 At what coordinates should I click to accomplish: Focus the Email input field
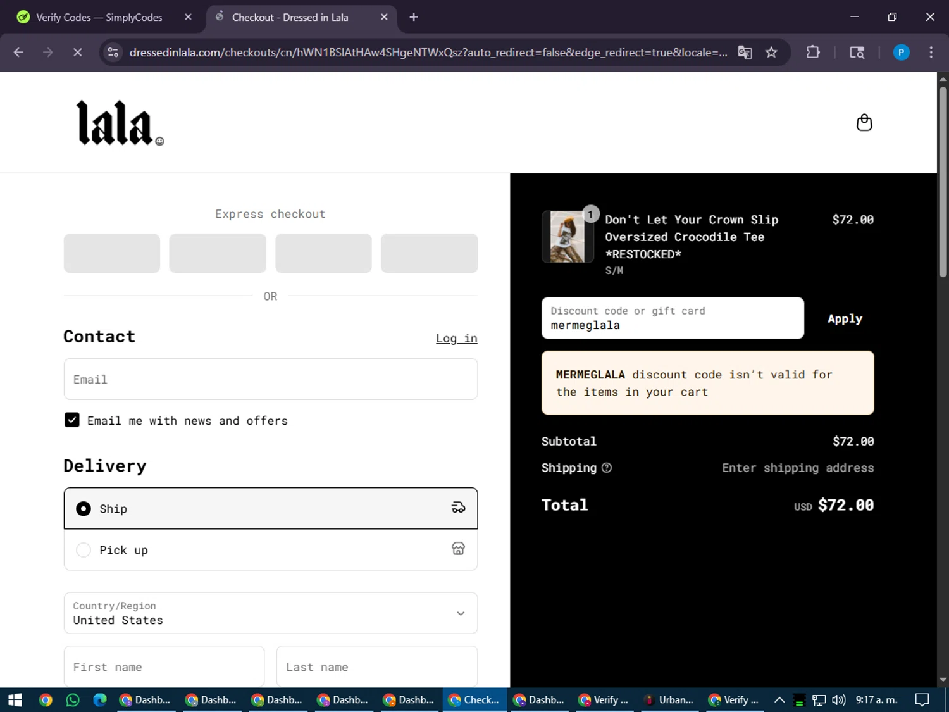271,379
